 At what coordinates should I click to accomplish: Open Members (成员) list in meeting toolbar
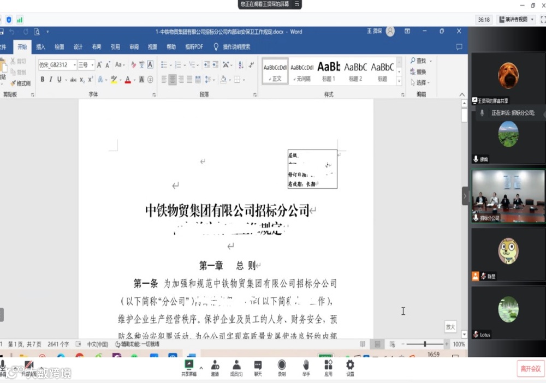tap(236, 368)
